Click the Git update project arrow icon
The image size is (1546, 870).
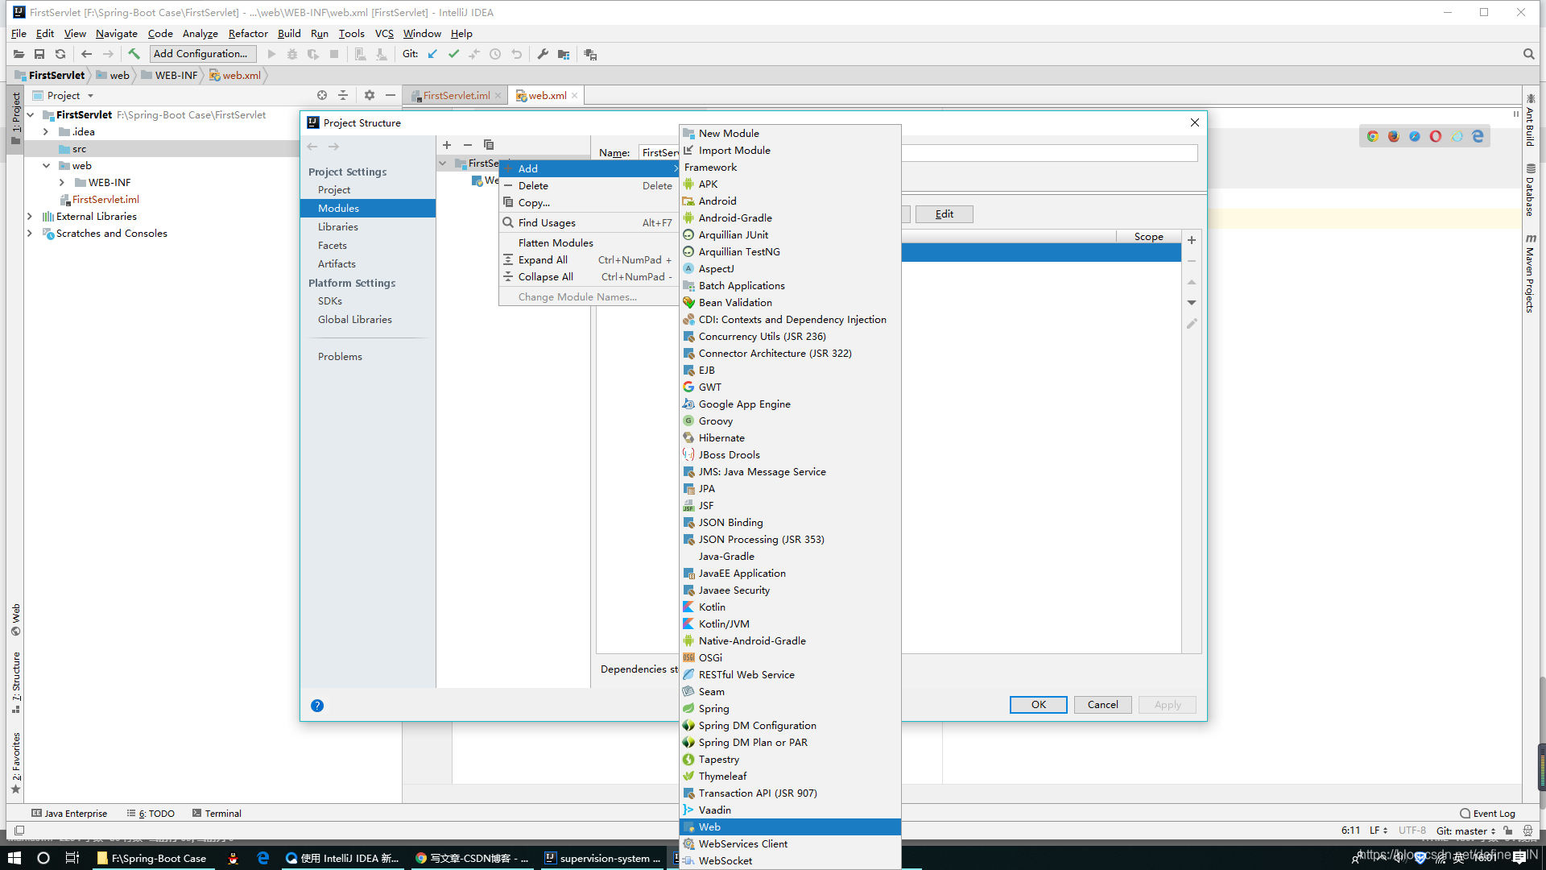point(432,54)
